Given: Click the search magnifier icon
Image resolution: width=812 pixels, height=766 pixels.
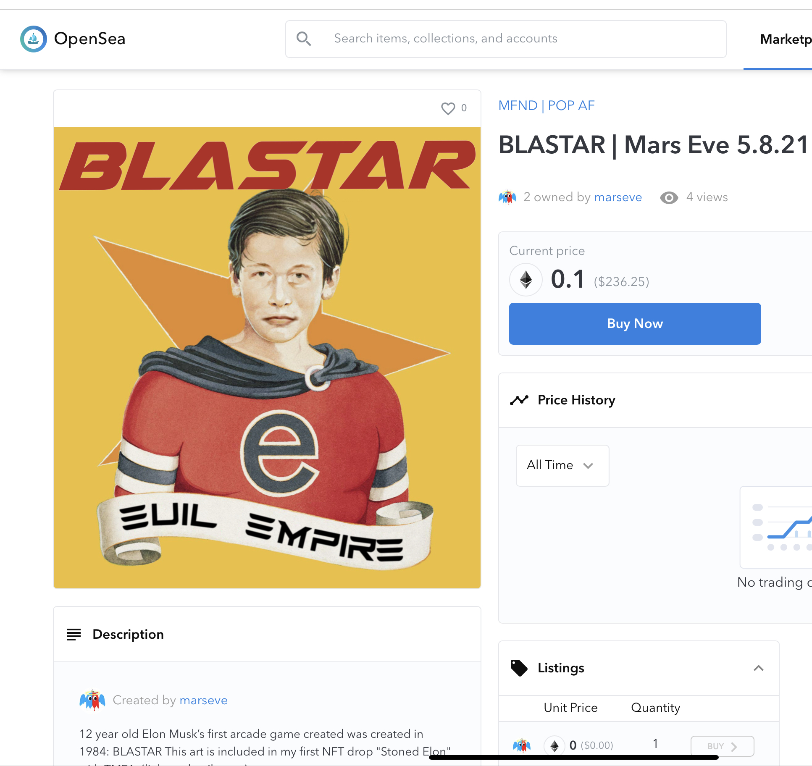Looking at the screenshot, I should pos(304,39).
